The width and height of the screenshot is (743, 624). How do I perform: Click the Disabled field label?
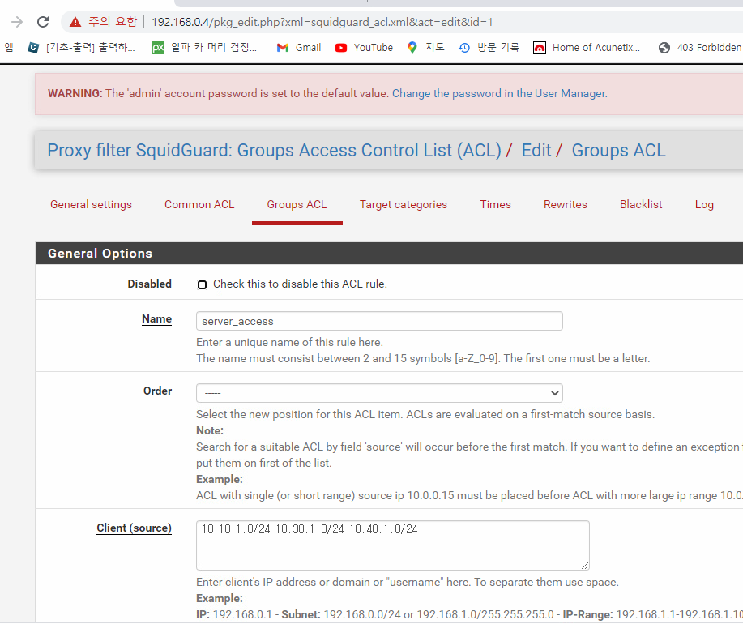[x=149, y=284]
